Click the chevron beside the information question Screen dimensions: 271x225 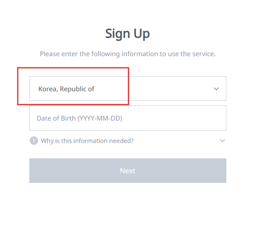(222, 141)
